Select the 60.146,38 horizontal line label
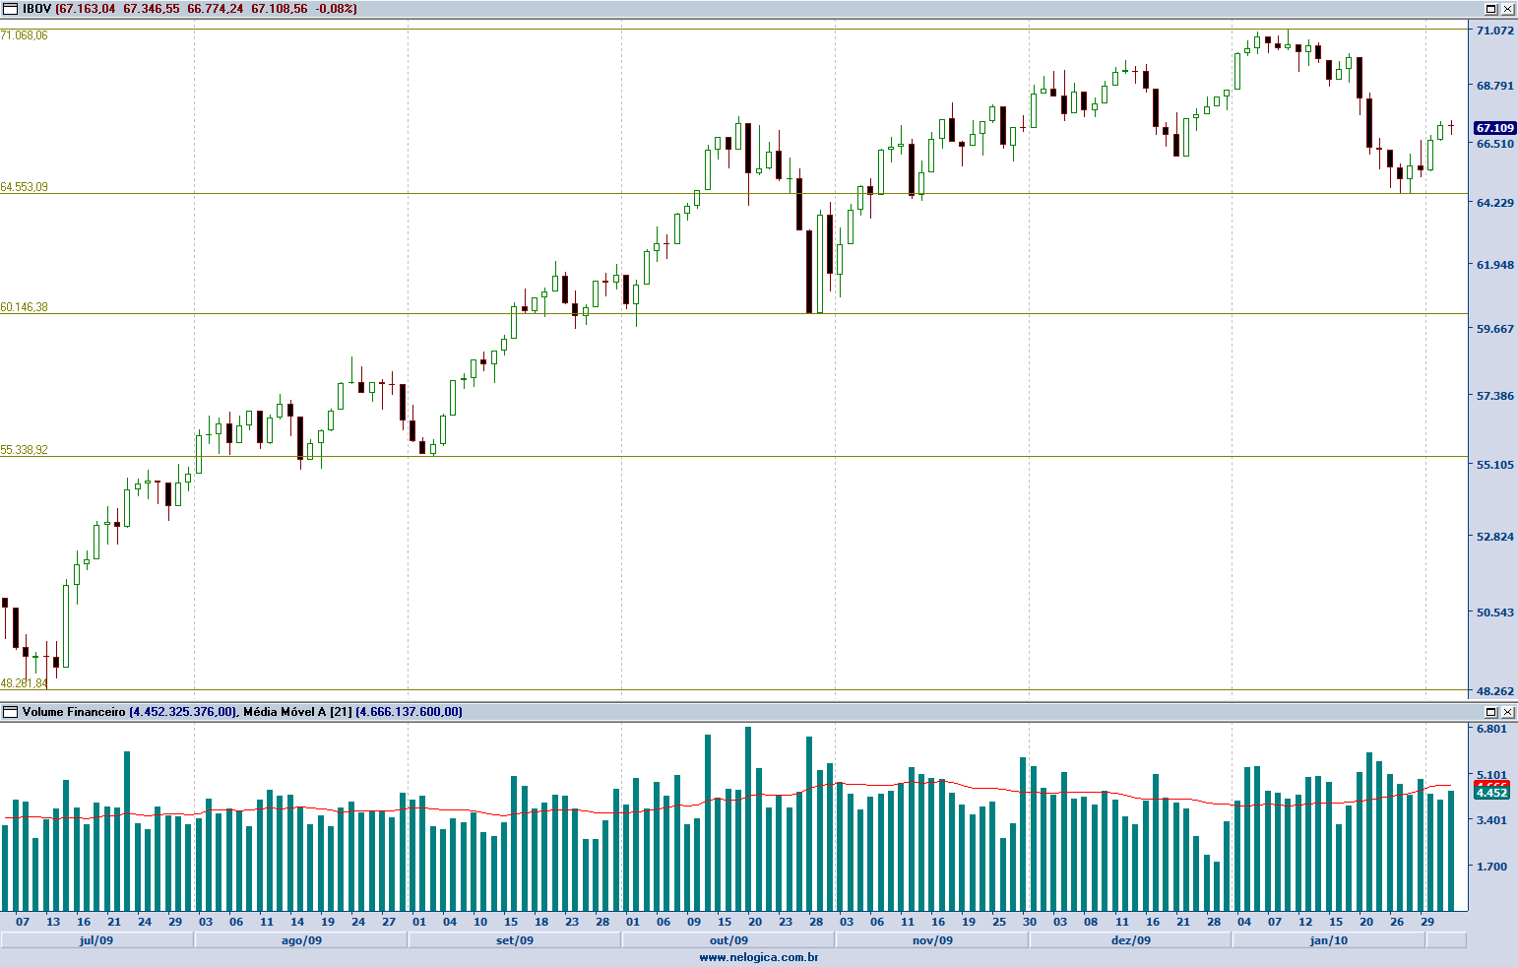Image resolution: width=1518 pixels, height=967 pixels. (x=25, y=307)
